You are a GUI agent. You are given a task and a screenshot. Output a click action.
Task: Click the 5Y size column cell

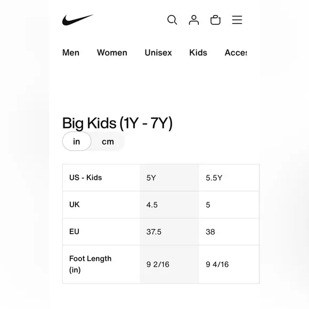click(x=169, y=178)
